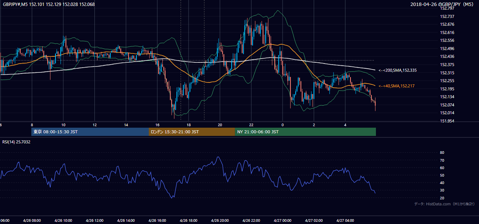Click the 152.014 price axis label

point(447,113)
